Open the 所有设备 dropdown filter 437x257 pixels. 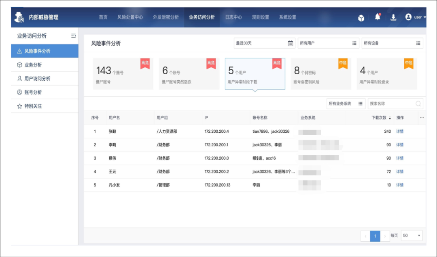[392, 43]
